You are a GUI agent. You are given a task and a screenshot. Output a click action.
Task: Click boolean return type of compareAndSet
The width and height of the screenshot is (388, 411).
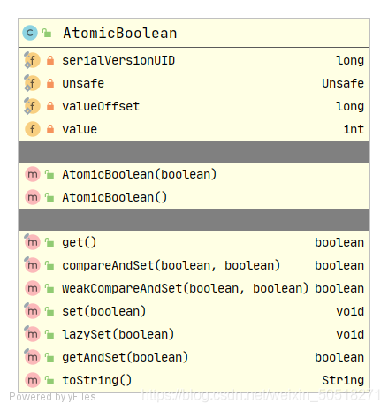click(339, 265)
